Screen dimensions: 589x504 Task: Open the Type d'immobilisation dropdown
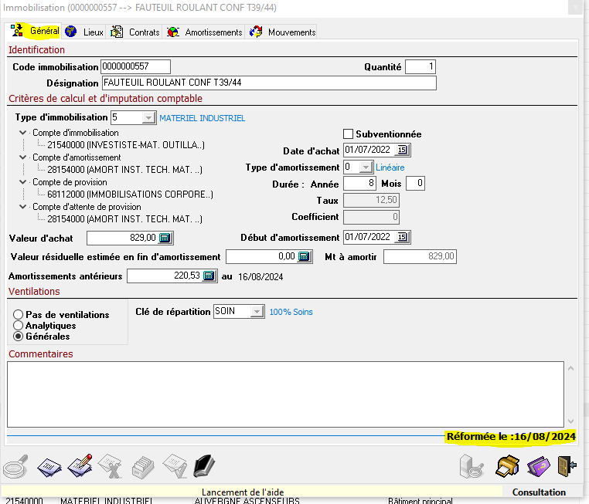pyautogui.click(x=148, y=118)
